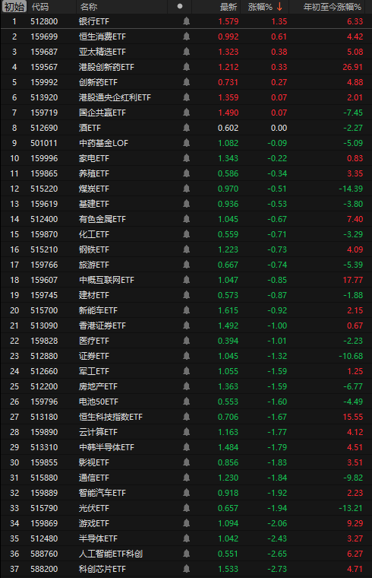Select code 159607 in the list

tap(44, 280)
